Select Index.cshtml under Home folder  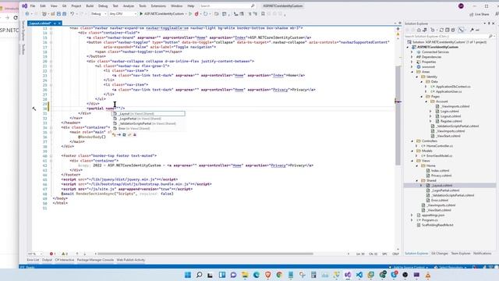pyautogui.click(x=440, y=170)
